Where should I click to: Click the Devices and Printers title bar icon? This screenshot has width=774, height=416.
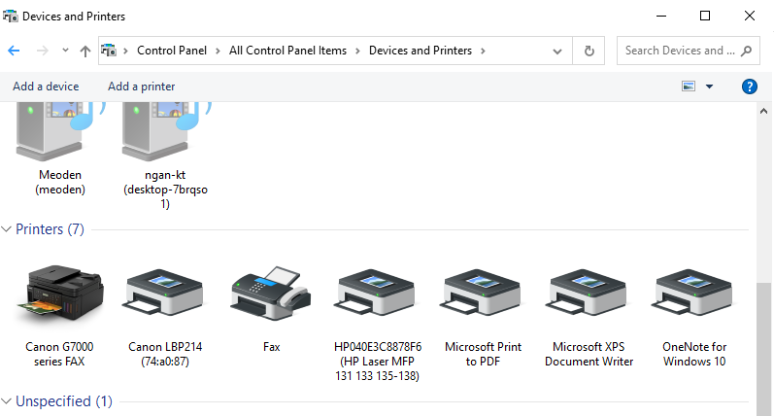(x=10, y=16)
